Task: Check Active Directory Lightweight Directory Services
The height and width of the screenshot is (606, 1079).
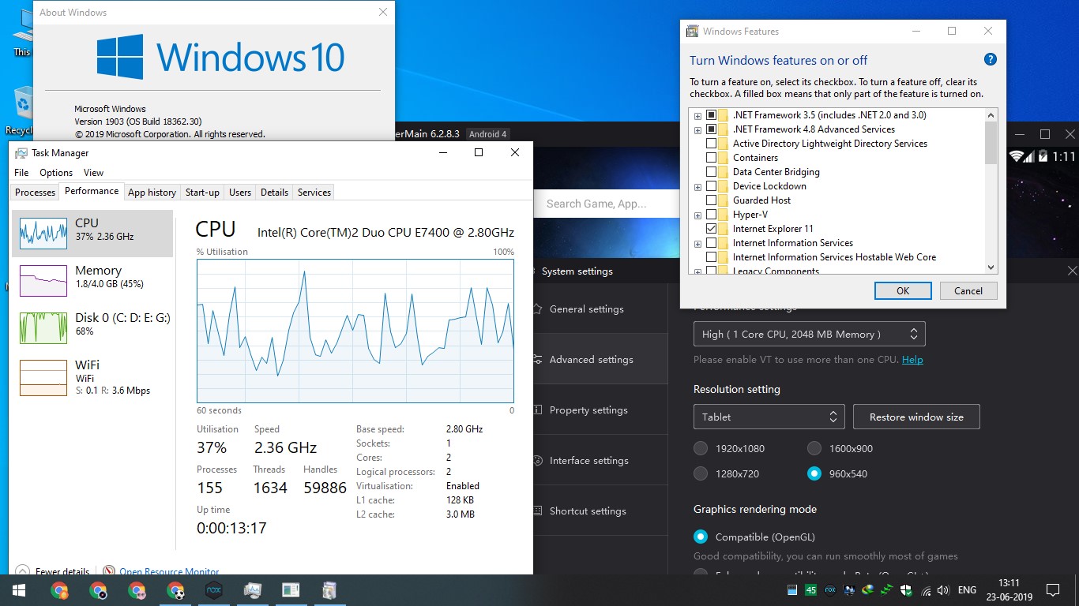Action: [711, 144]
